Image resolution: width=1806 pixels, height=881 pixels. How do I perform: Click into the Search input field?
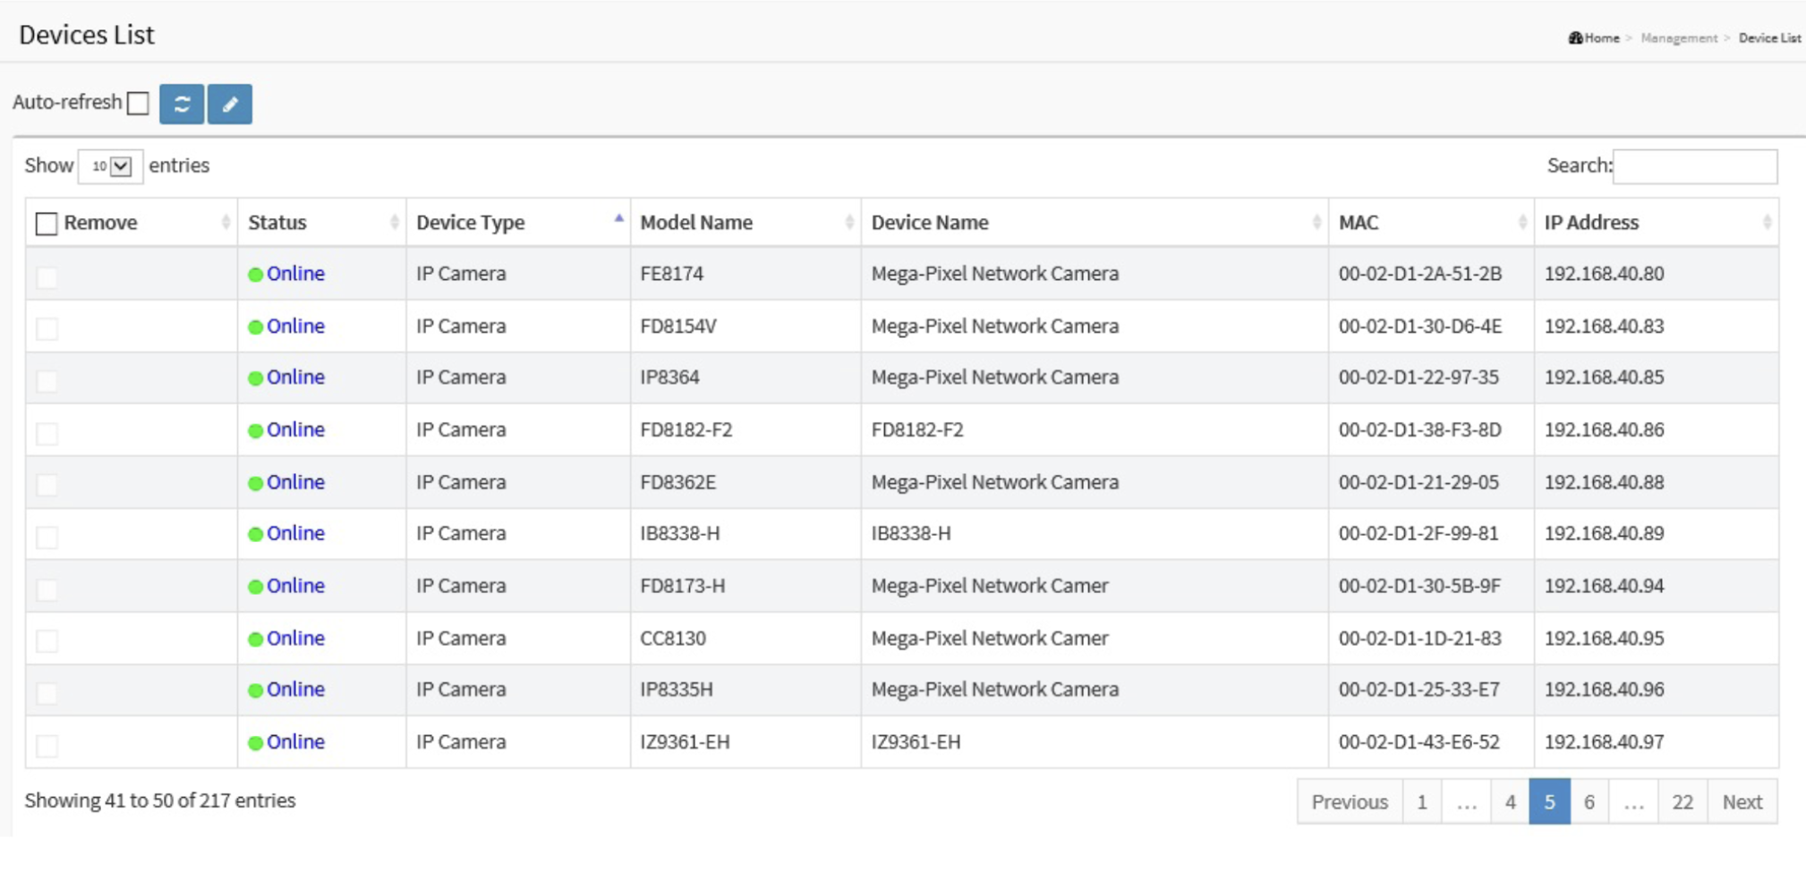pyautogui.click(x=1694, y=166)
